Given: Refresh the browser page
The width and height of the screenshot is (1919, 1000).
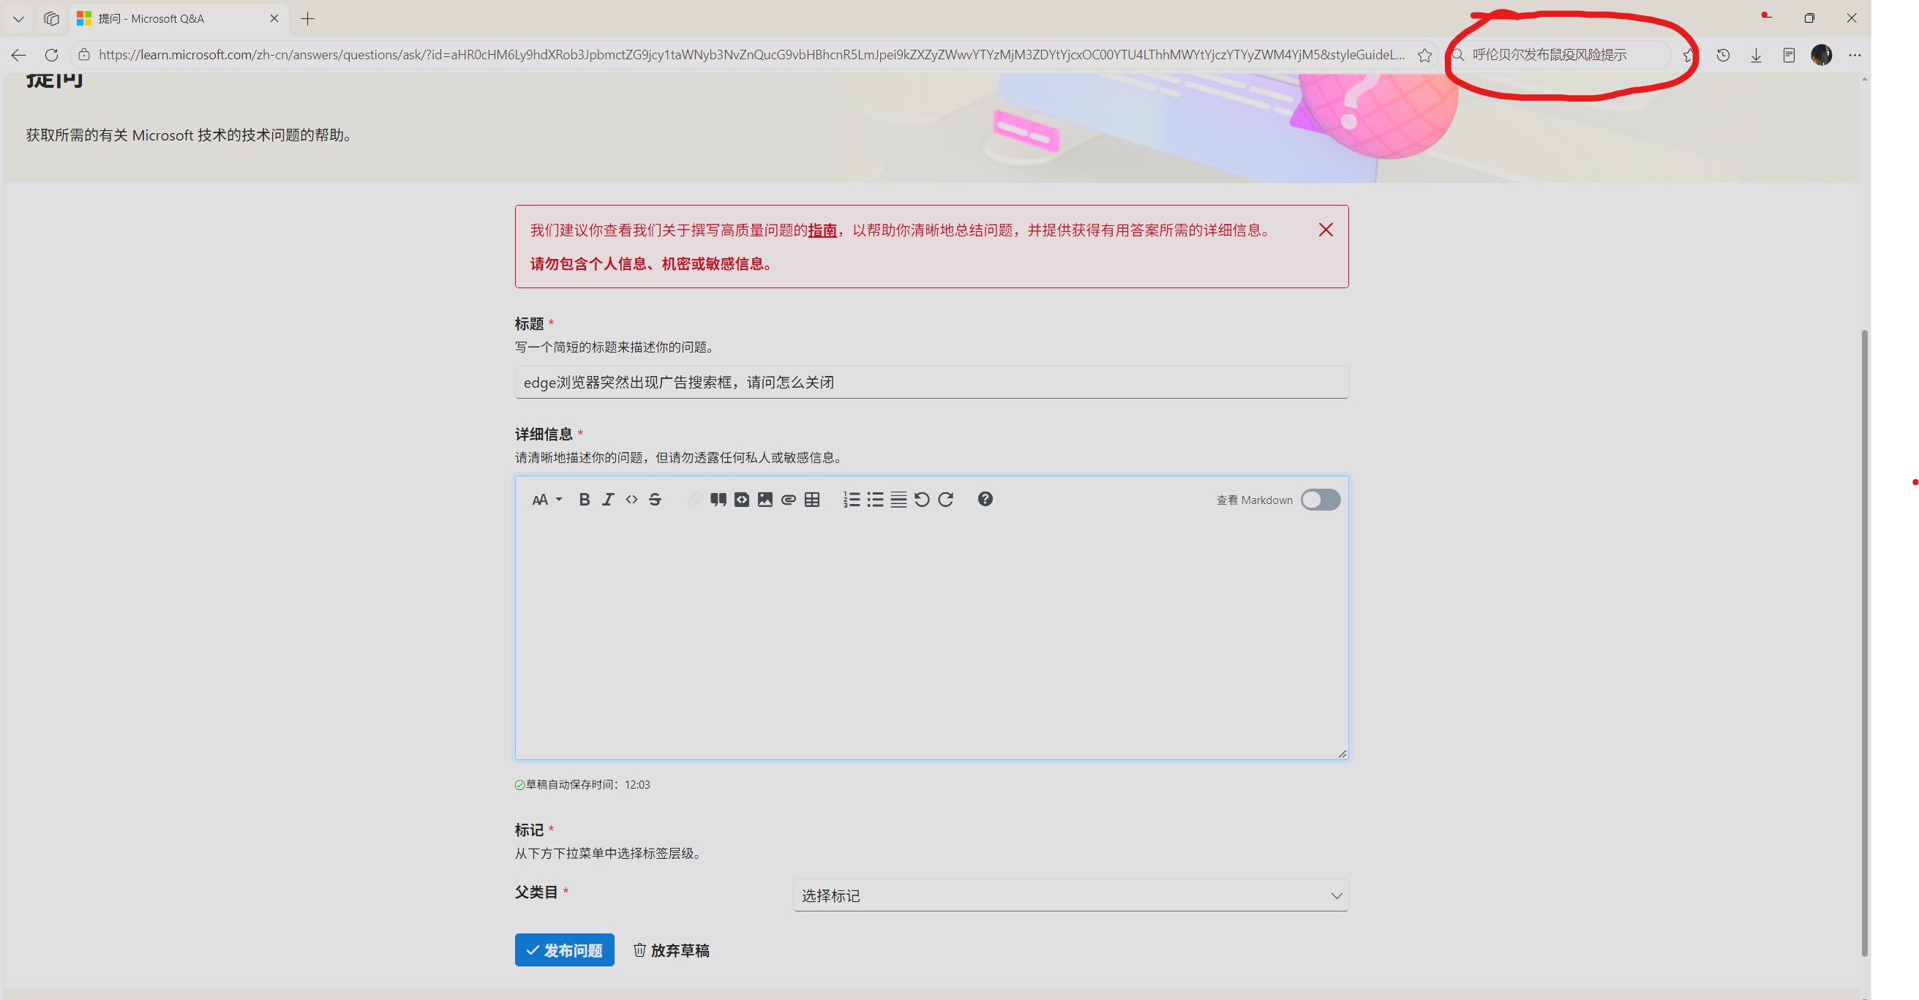Looking at the screenshot, I should [x=50, y=54].
